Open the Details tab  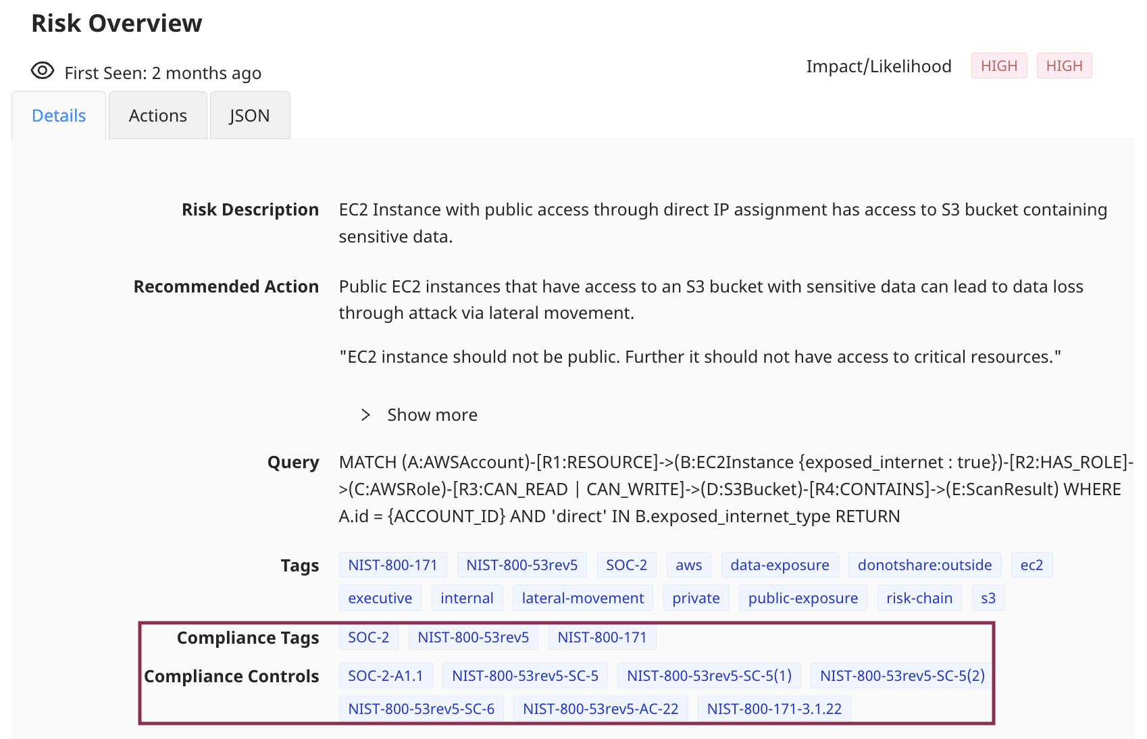tap(59, 116)
